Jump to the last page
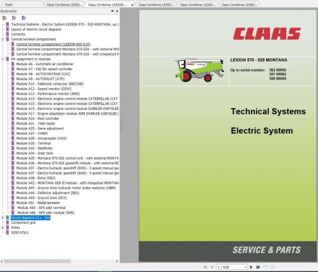318x272 pixels. [258, 267]
